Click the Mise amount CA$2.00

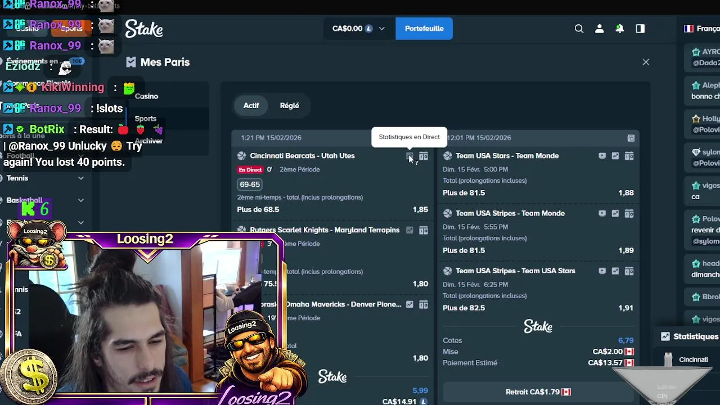point(607,352)
